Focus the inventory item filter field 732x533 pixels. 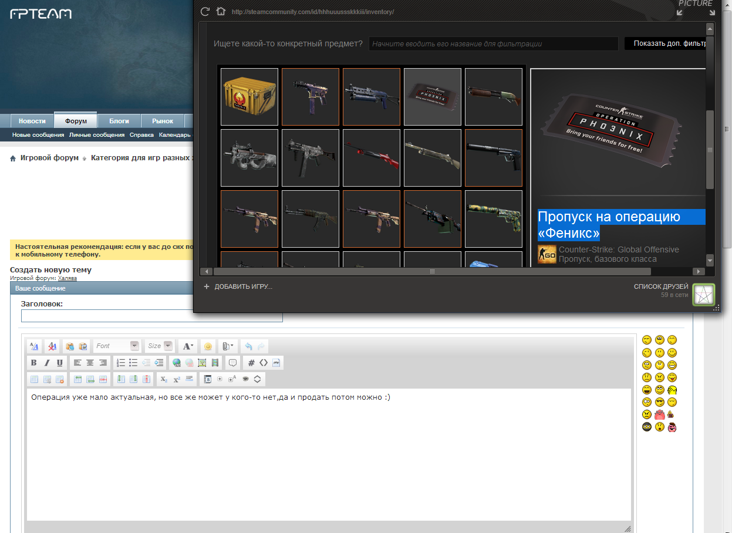click(x=493, y=44)
